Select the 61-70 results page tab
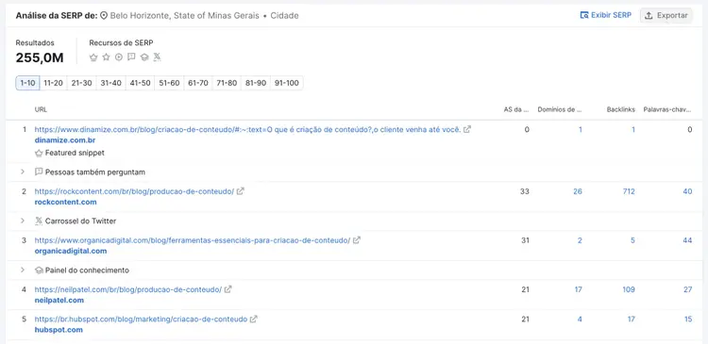708x344 pixels. [x=198, y=83]
